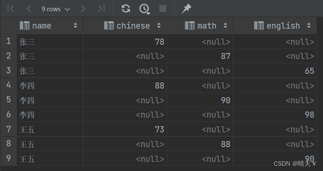Click the math column header

point(200,26)
